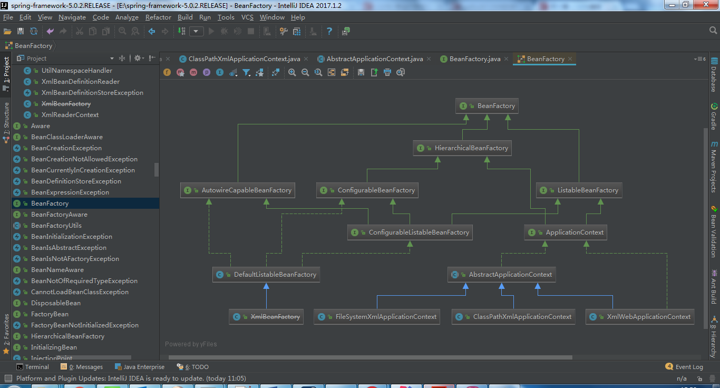The width and height of the screenshot is (720, 388).
Task: Open the Structure tool window tab
Action: pos(6,124)
